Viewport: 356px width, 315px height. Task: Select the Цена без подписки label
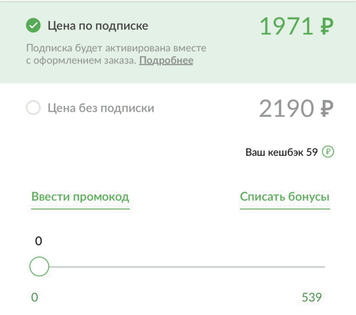coord(101,109)
